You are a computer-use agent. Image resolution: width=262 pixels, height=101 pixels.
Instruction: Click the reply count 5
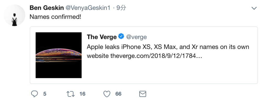pyautogui.click(x=45, y=94)
